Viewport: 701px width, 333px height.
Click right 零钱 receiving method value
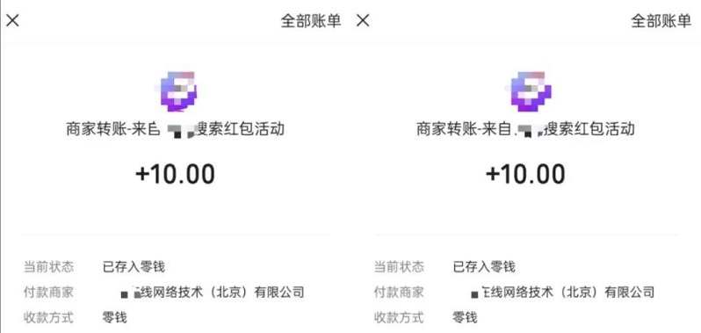tap(466, 318)
